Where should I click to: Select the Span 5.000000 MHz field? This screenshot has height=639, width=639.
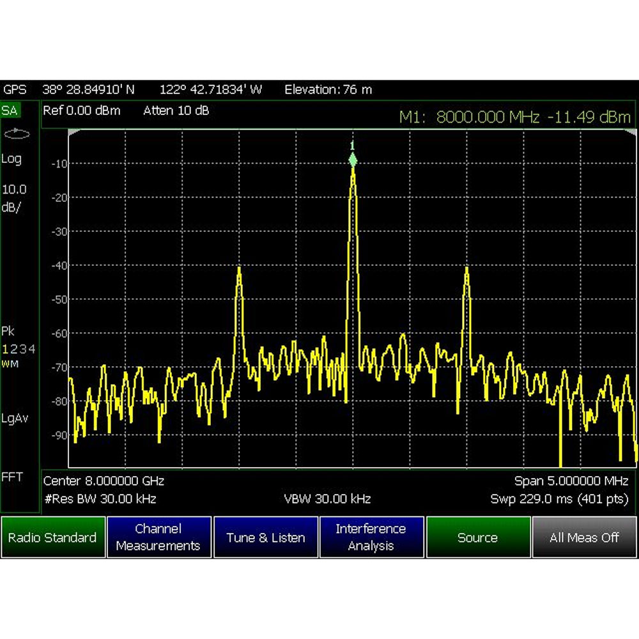click(571, 481)
